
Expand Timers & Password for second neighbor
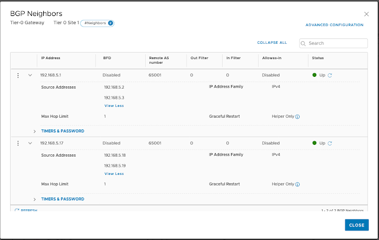(x=34, y=199)
